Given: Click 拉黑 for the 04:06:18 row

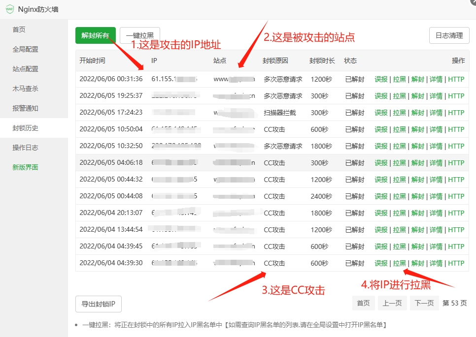Looking at the screenshot, I should pyautogui.click(x=400, y=163).
